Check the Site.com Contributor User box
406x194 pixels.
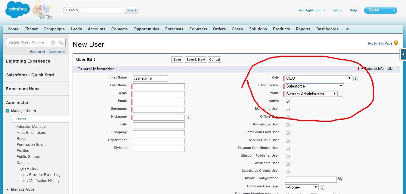tap(288, 149)
